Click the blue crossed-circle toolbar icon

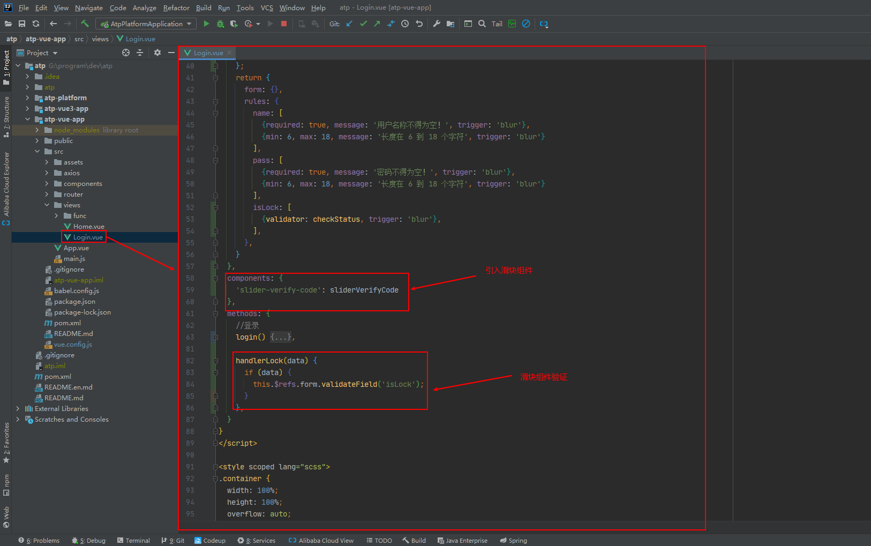(526, 24)
